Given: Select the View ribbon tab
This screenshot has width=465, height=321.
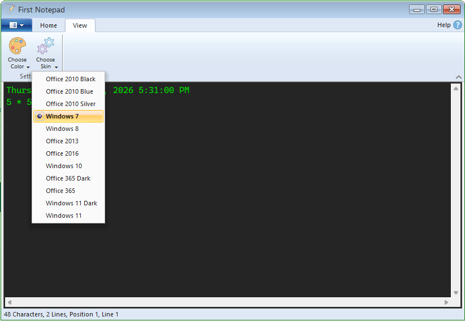Looking at the screenshot, I should click(x=80, y=25).
